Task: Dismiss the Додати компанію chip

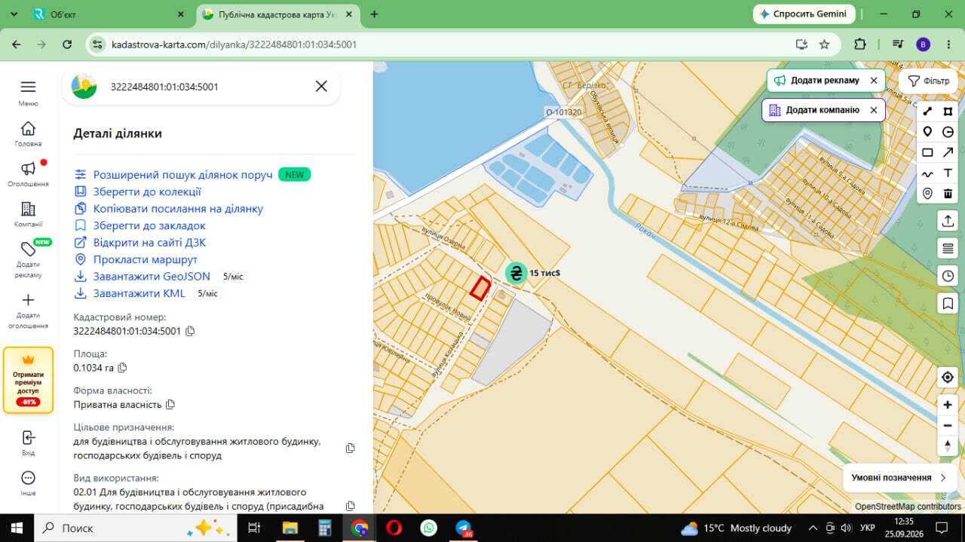Action: (874, 110)
